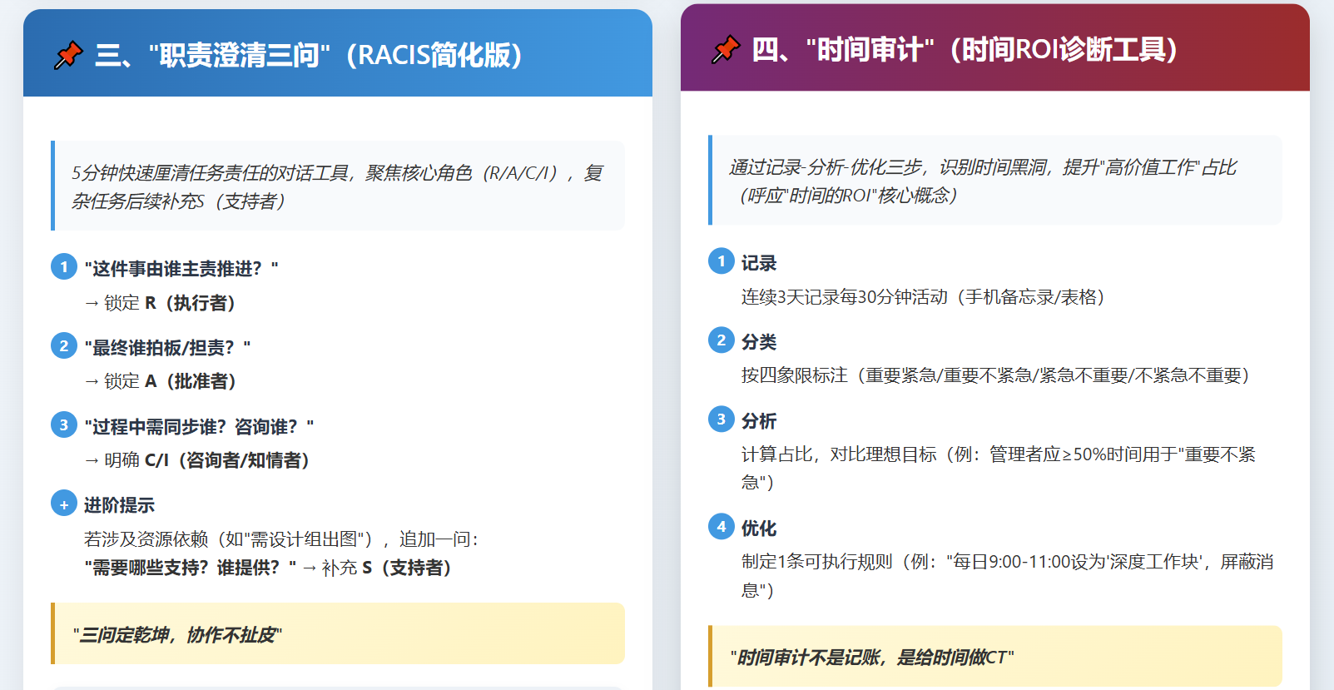
Task: Click the "通过记录-分析-优化三步" intro quote block
Action: click(995, 181)
